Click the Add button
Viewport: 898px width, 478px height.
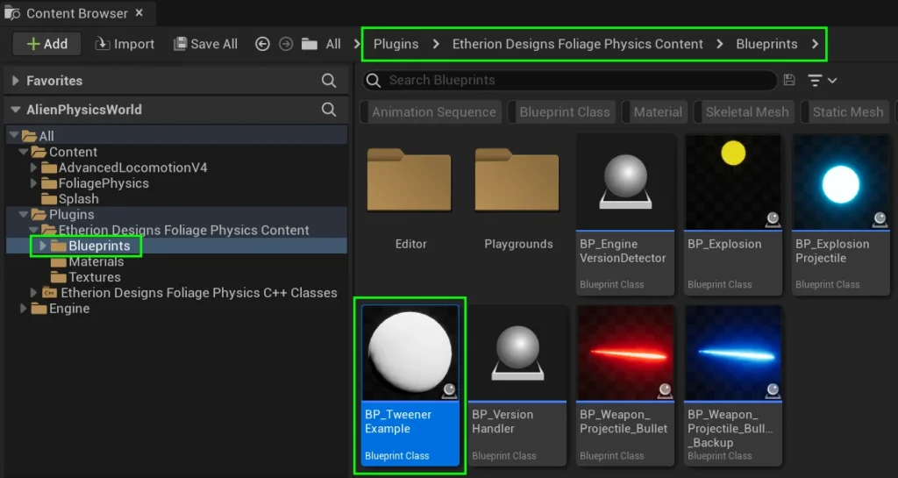tap(46, 44)
